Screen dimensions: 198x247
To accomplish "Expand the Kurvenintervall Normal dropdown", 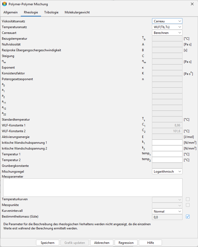I will (x=167, y=212).
